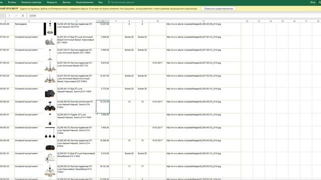Viewport: 321px width, 180px height.
Task: Select column header 5
Action: coord(76,21)
